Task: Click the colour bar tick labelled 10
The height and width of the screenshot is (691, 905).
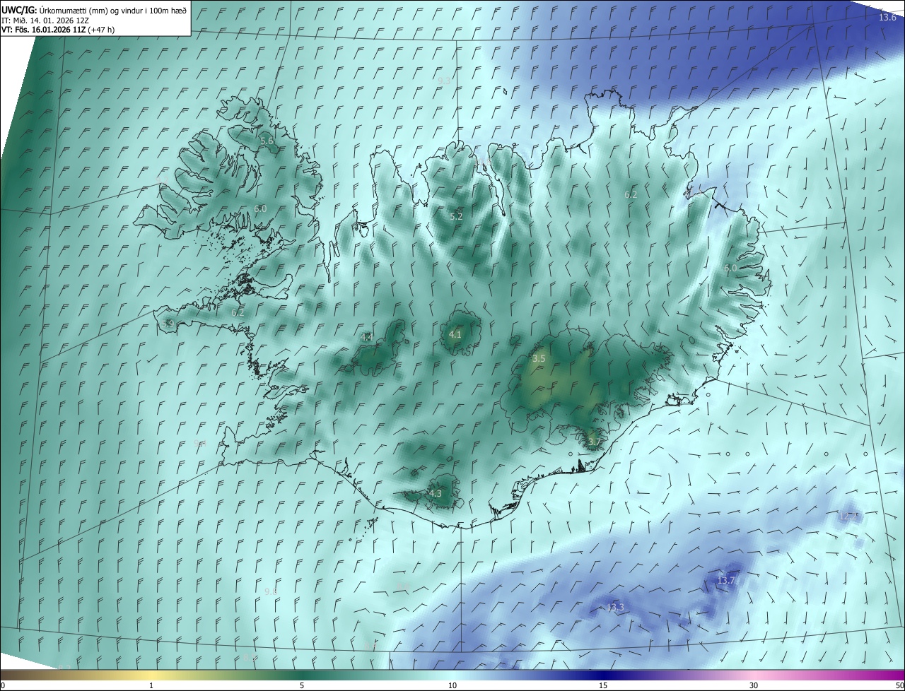Action: click(452, 685)
